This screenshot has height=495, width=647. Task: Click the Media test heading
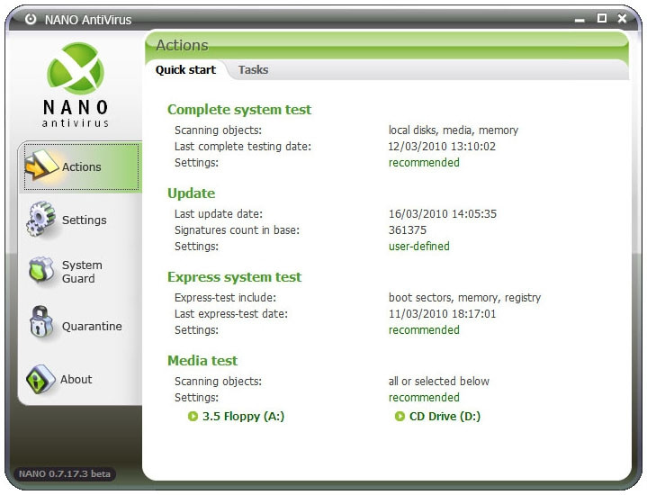(202, 360)
